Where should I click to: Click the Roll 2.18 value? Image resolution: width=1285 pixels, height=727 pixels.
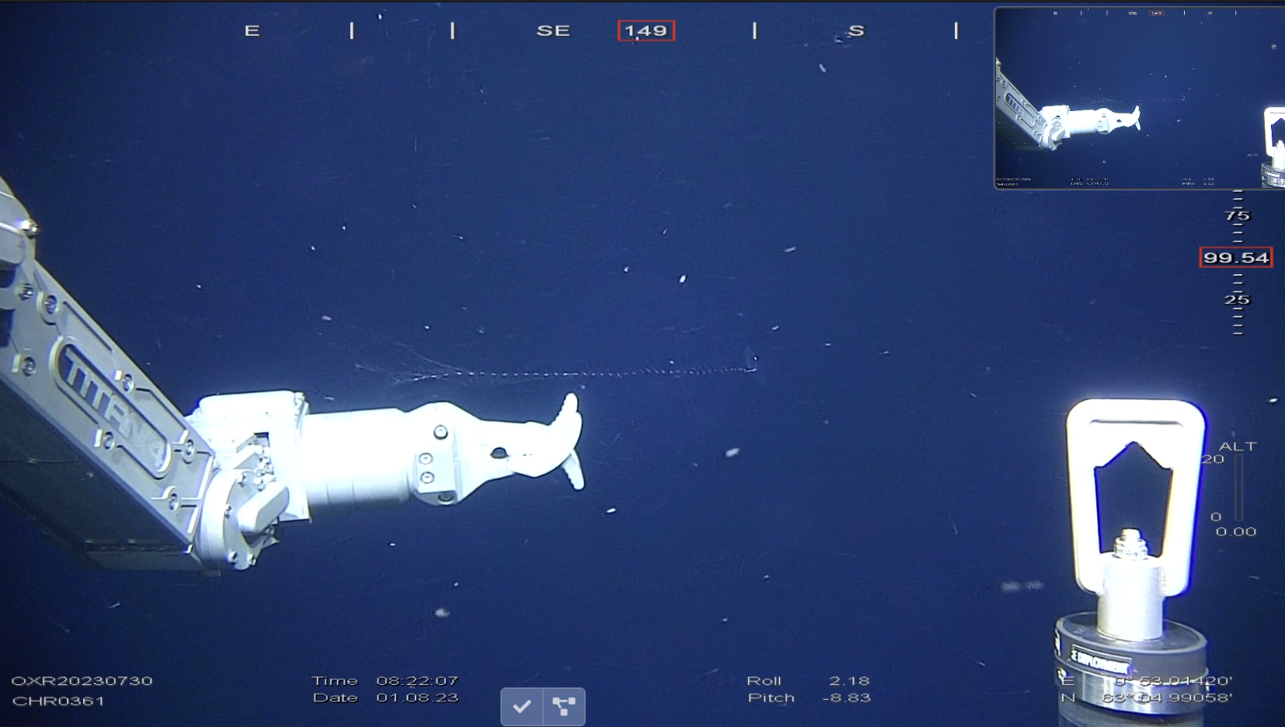click(x=848, y=680)
